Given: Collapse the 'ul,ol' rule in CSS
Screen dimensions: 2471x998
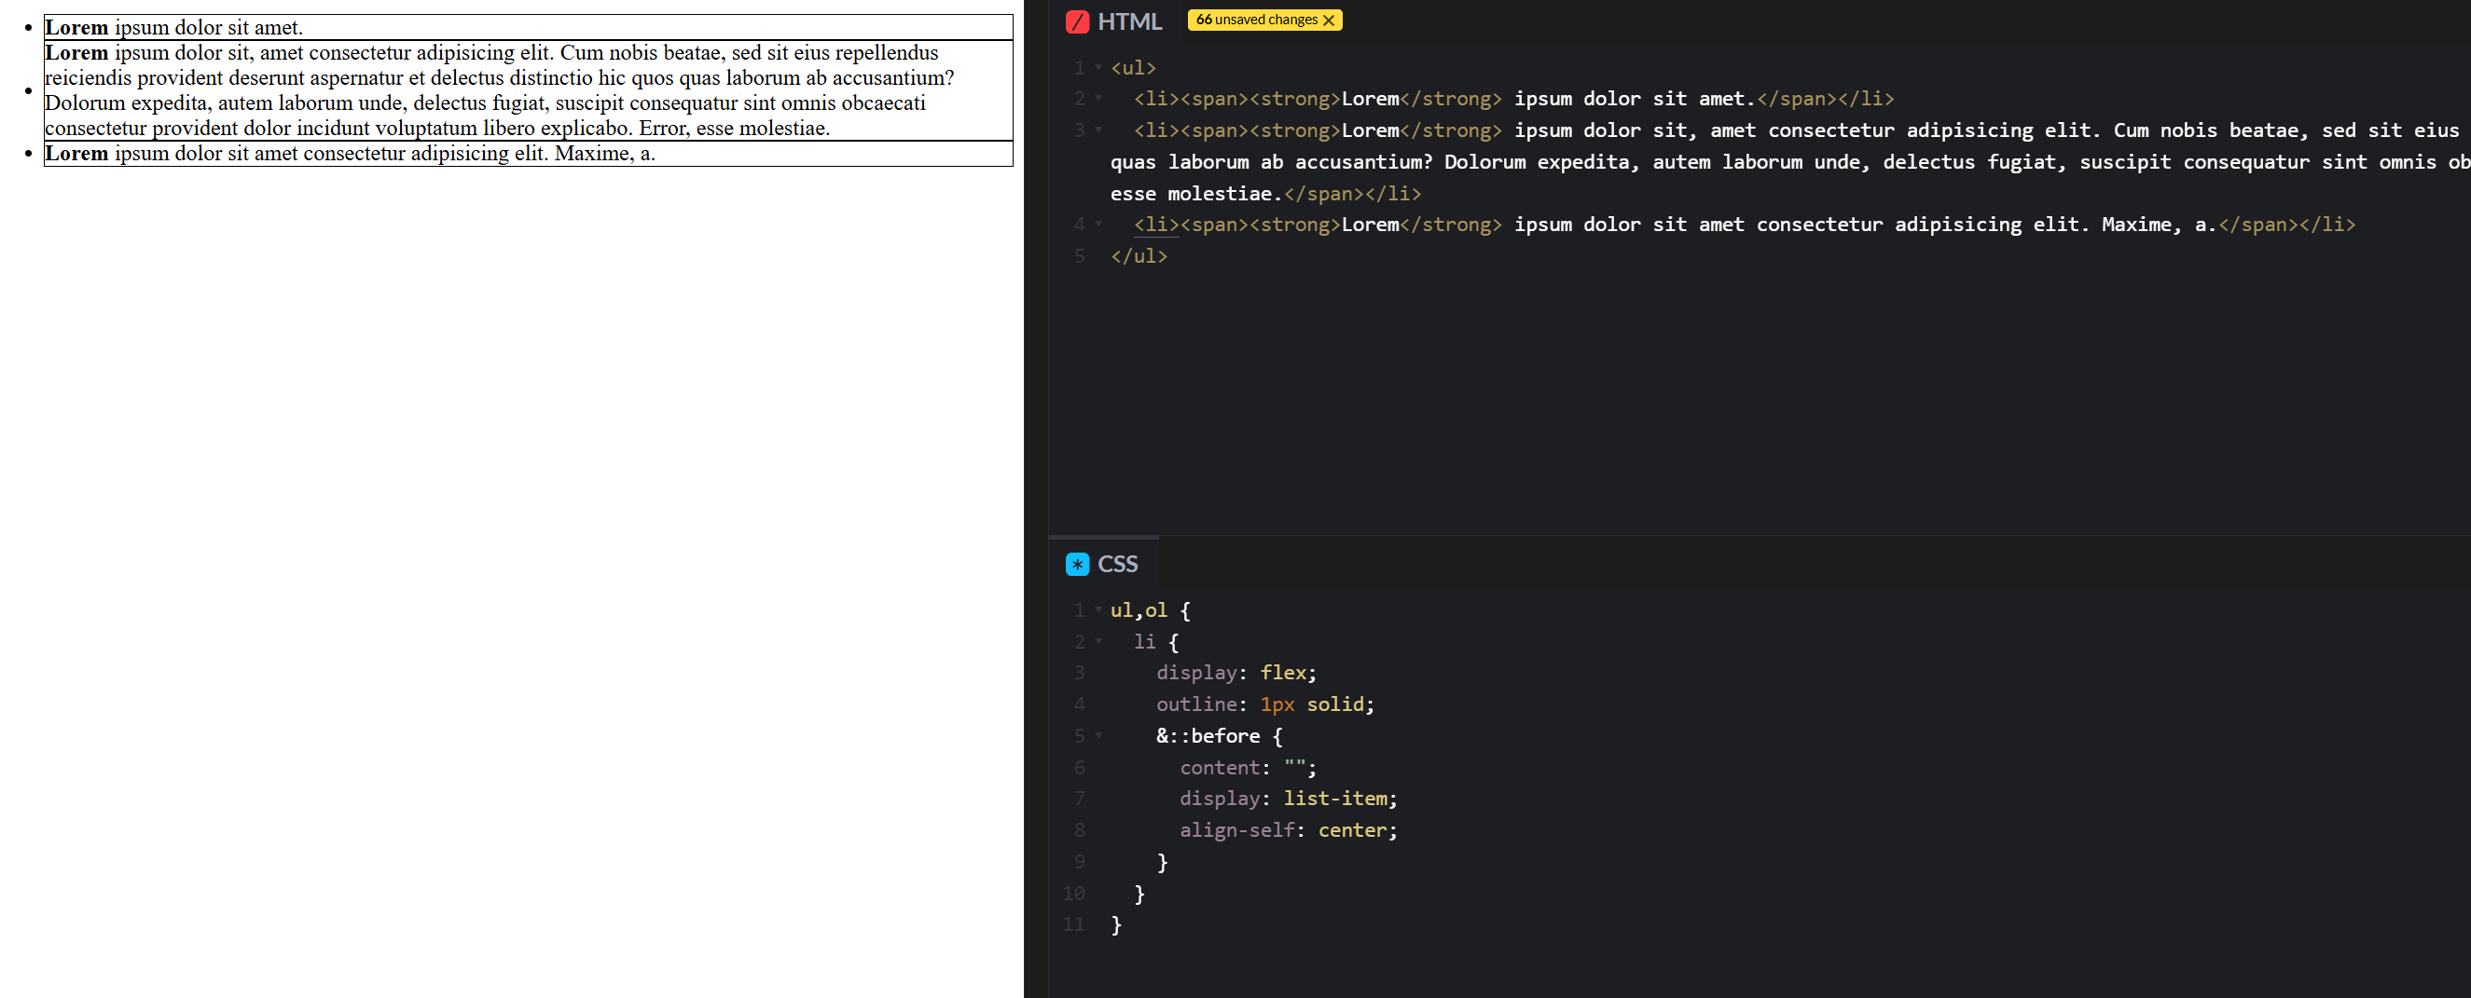Looking at the screenshot, I should coord(1098,609).
